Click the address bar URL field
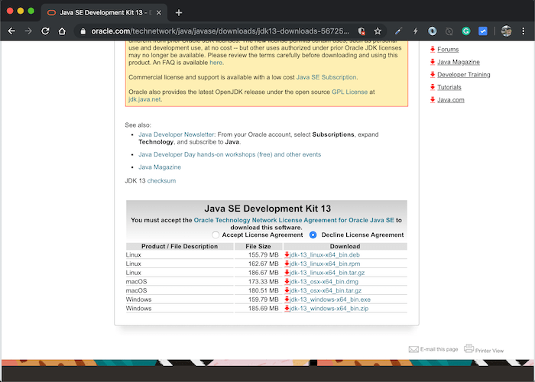This screenshot has width=535, height=382. [220, 31]
